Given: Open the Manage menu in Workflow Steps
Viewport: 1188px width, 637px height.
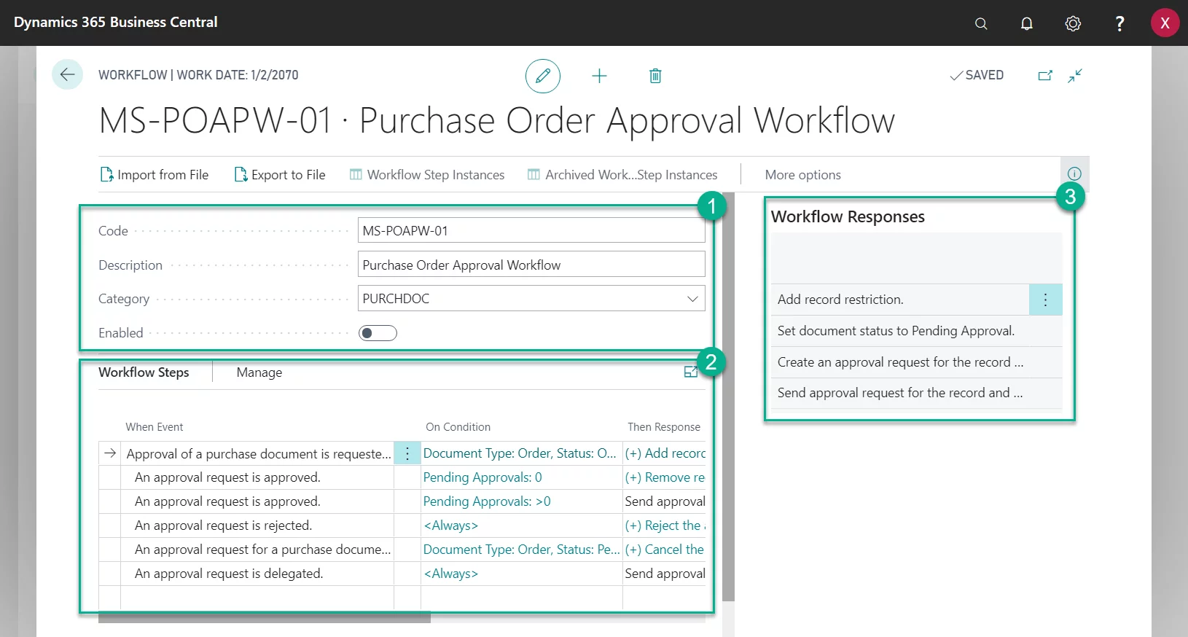Looking at the screenshot, I should pyautogui.click(x=259, y=372).
